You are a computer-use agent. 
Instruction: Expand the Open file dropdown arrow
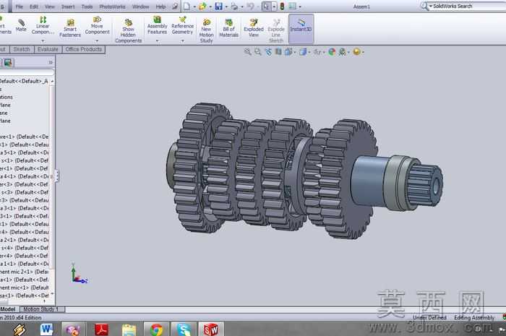point(210,7)
